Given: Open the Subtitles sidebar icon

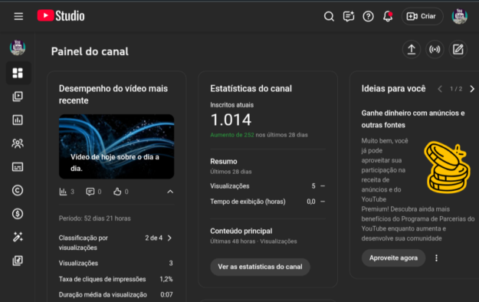Looking at the screenshot, I should tap(18, 167).
